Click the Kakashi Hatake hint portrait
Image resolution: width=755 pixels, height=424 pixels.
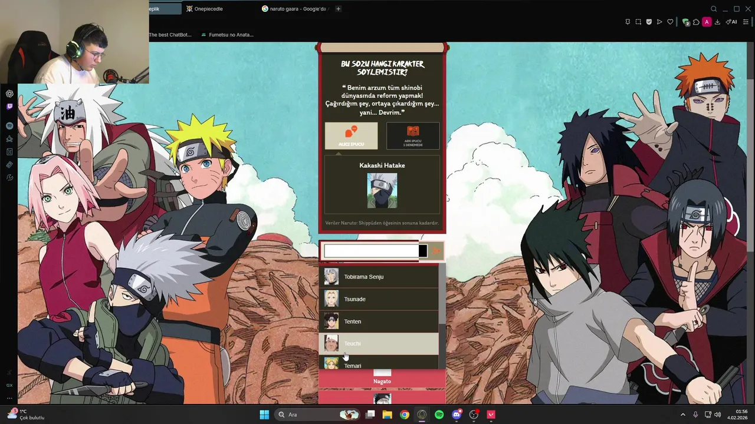[x=382, y=190]
